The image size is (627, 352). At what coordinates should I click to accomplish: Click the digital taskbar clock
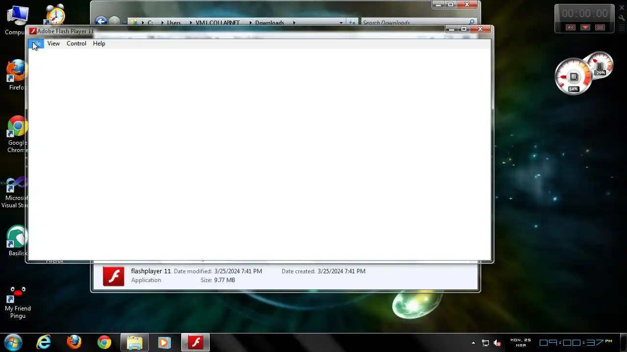pyautogui.click(x=576, y=342)
